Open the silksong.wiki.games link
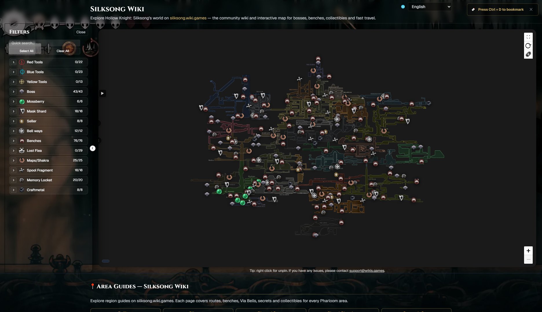Screen dimensions: 542x312 click(x=188, y=18)
